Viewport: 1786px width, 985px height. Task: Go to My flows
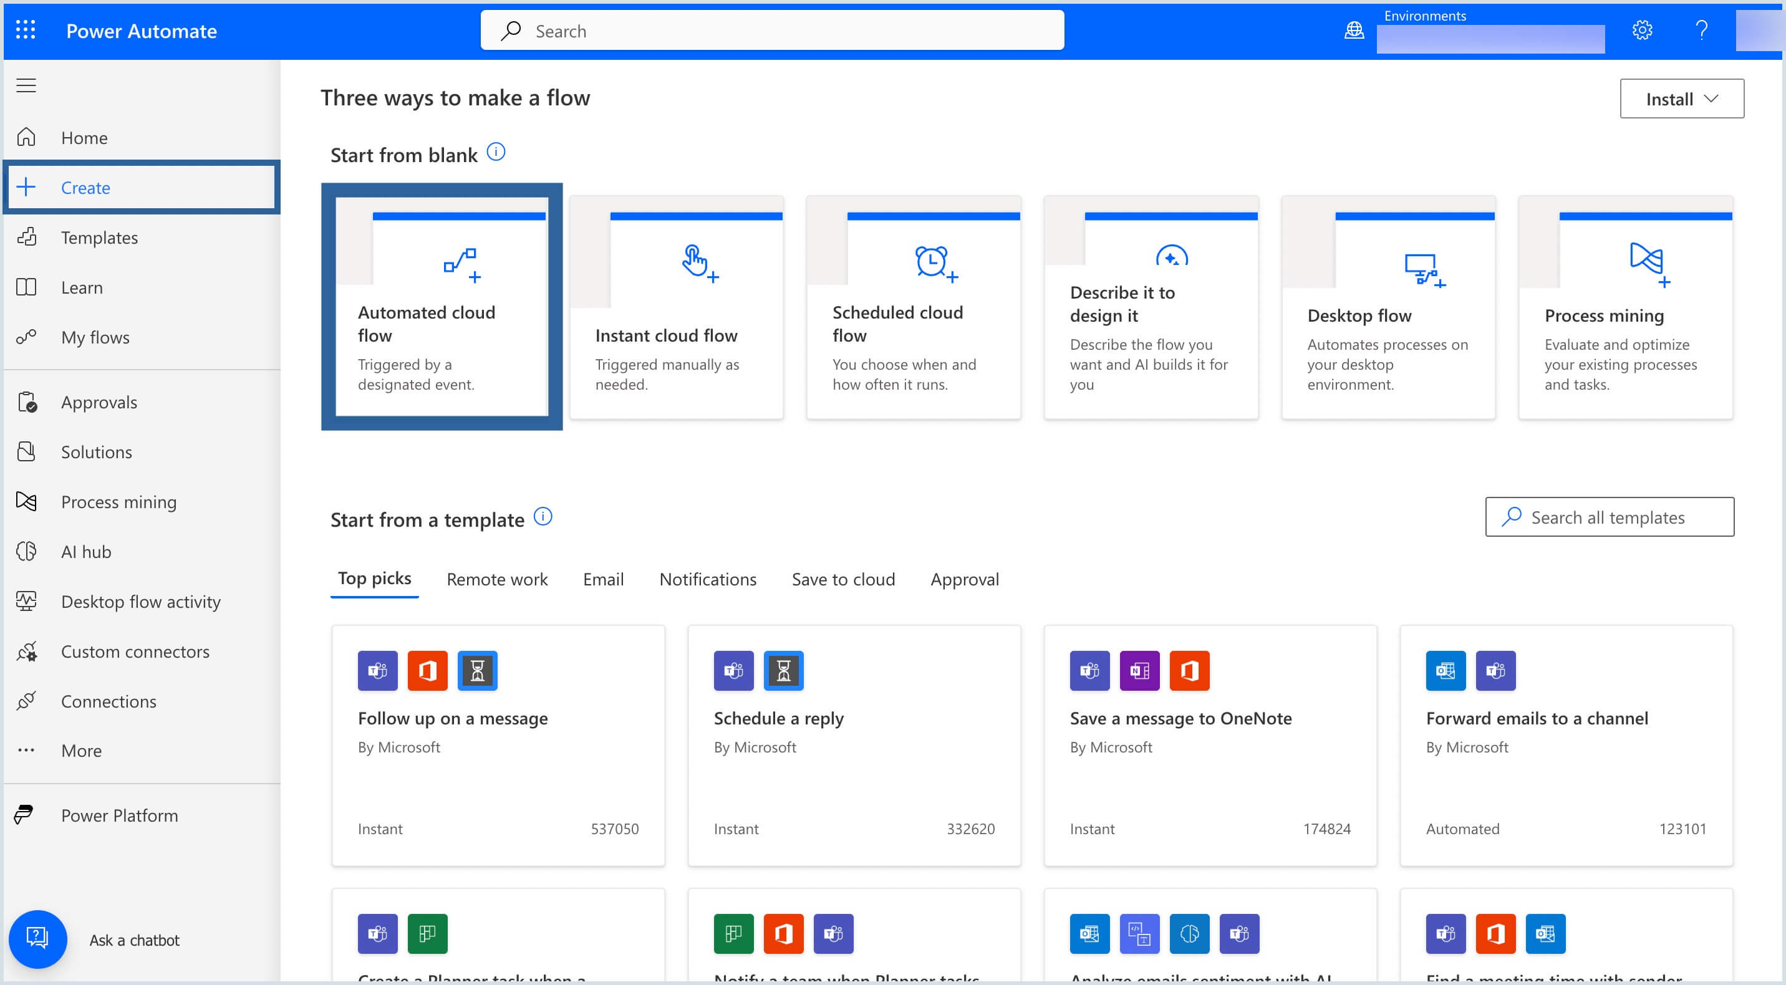click(95, 337)
